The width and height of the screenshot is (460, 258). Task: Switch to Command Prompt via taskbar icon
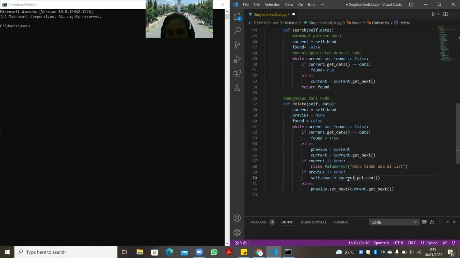(288, 252)
